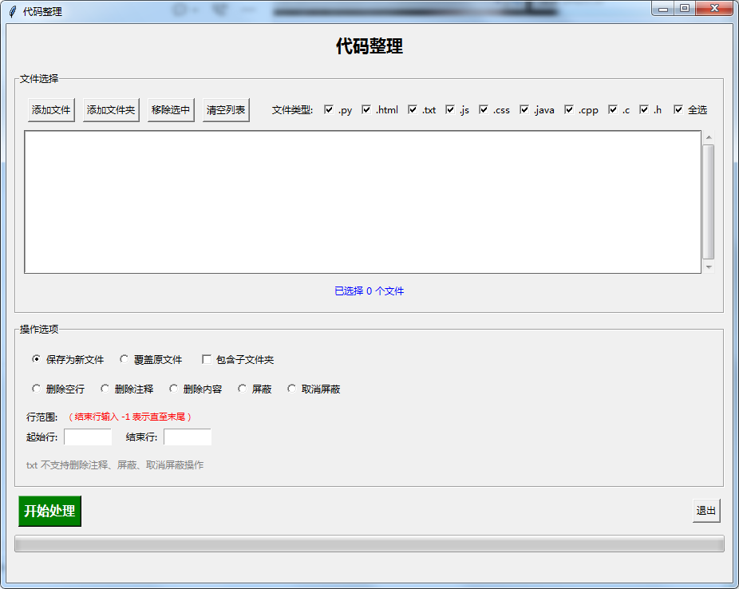
Task: Click the 添加文件 button
Action: click(x=51, y=110)
